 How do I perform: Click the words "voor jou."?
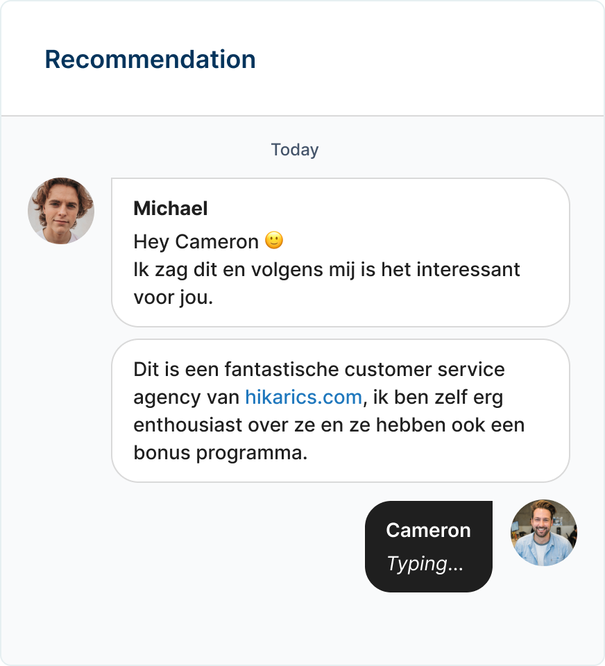point(173,298)
